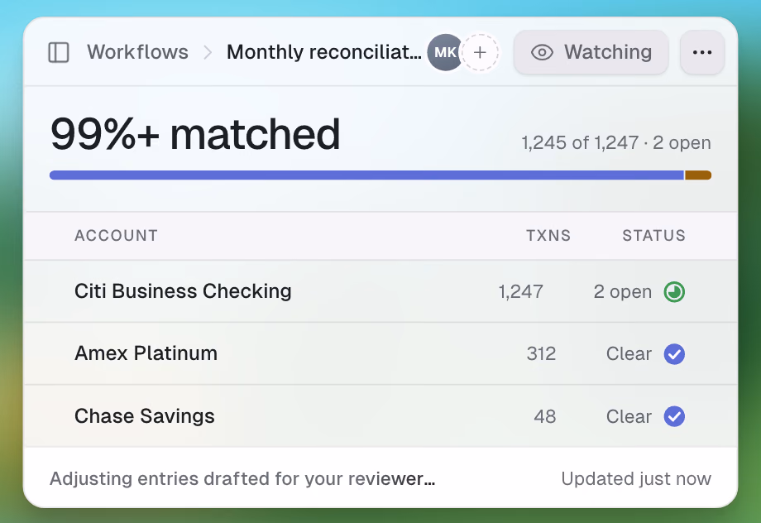This screenshot has height=523, width=761.
Task: Click the checkmark icon for Amex Platinum
Action: 675,354
